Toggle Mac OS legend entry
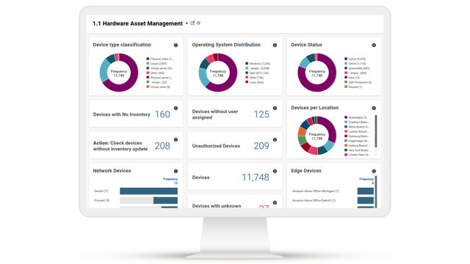470x264 pixels. tap(257, 73)
